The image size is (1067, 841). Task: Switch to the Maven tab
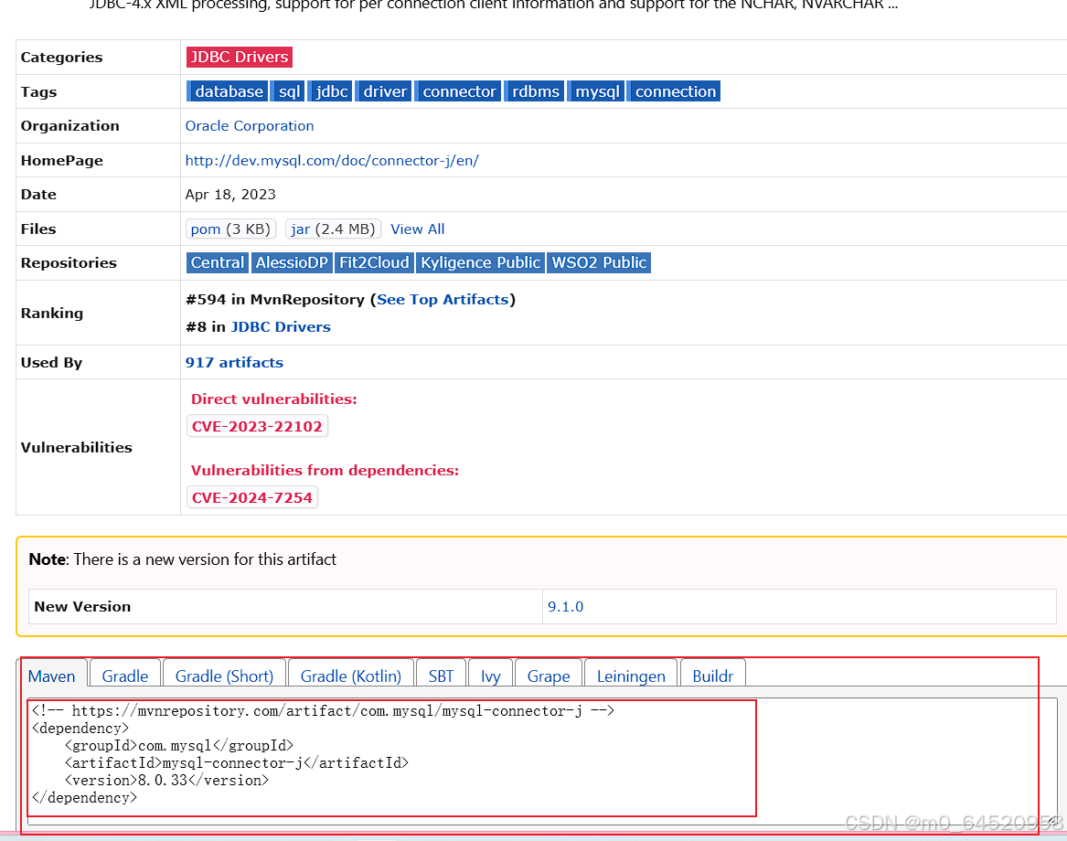click(52, 676)
